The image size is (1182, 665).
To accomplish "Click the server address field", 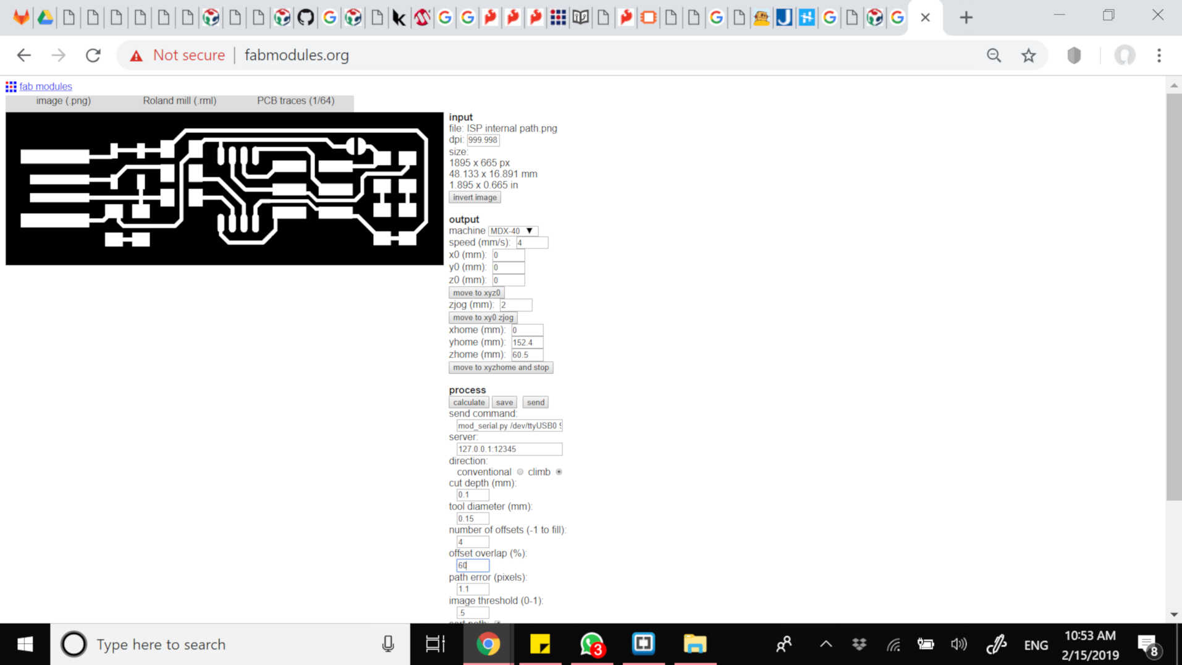I will (510, 449).
